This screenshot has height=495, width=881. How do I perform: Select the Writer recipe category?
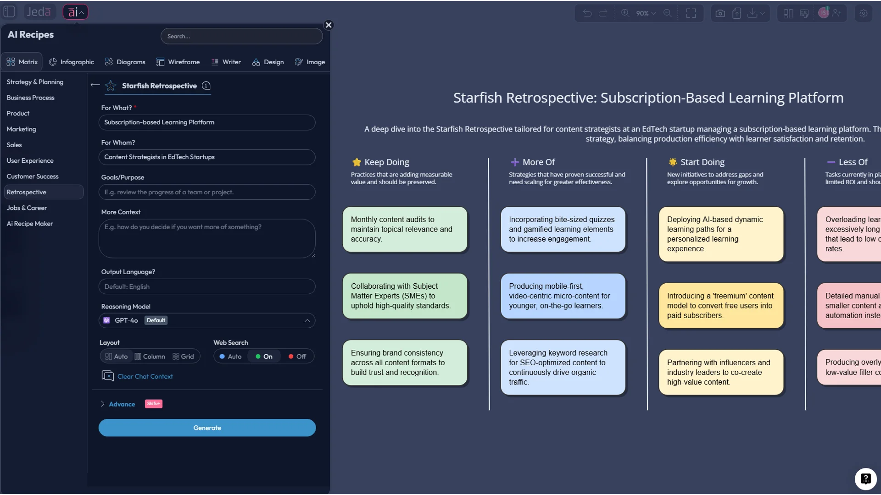[226, 61]
